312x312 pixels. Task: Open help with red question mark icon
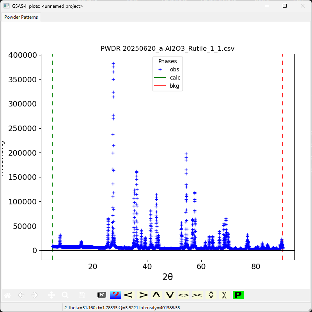[115, 295]
